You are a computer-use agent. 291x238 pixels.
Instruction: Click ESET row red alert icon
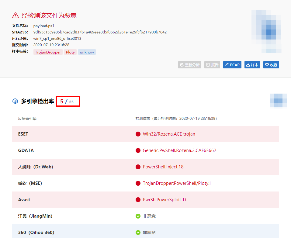(x=138, y=134)
